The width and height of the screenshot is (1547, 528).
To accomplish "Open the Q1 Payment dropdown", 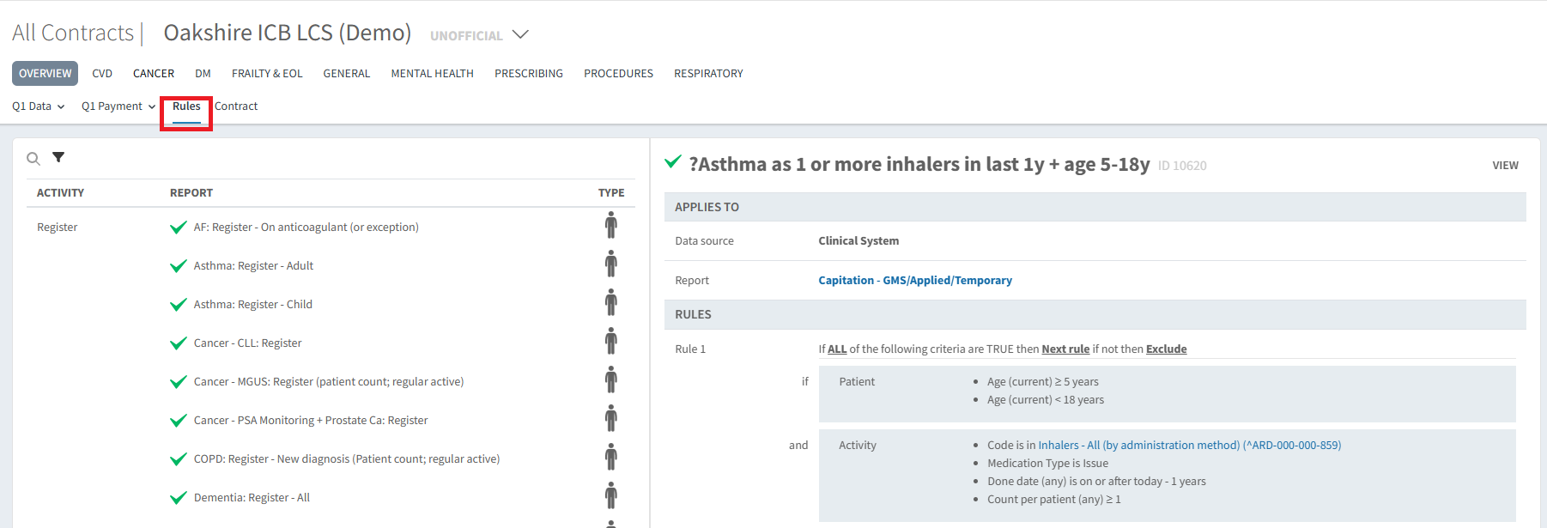I will click(118, 106).
